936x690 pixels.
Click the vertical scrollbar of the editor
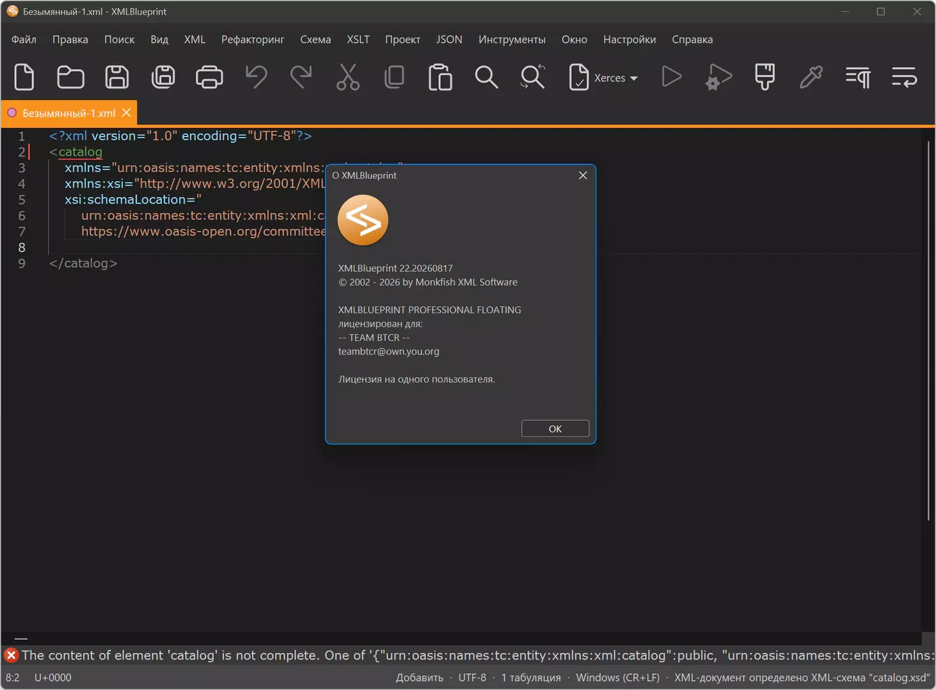pos(928,331)
